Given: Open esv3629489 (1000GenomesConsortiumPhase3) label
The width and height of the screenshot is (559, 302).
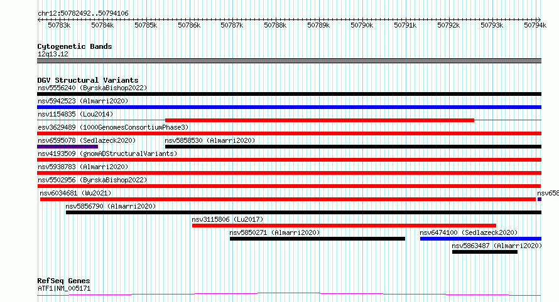Looking at the screenshot, I should click(113, 127).
